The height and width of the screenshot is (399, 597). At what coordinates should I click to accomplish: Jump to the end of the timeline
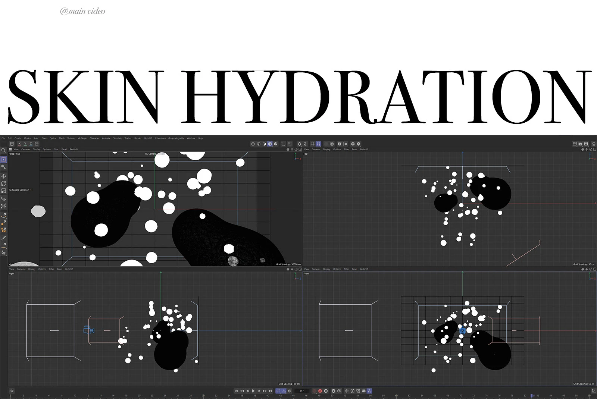pos(271,391)
